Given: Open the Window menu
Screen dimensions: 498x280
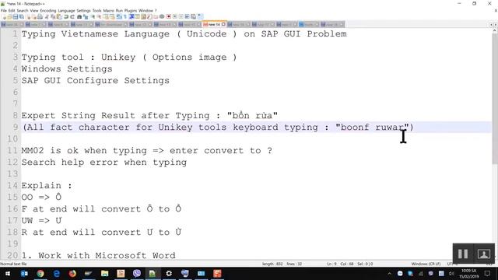Looking at the screenshot, I should (x=146, y=10).
